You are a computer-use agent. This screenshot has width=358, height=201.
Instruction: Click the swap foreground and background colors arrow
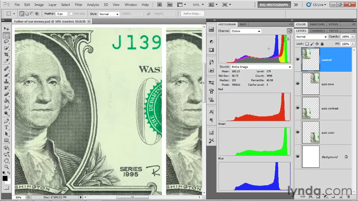point(8,173)
